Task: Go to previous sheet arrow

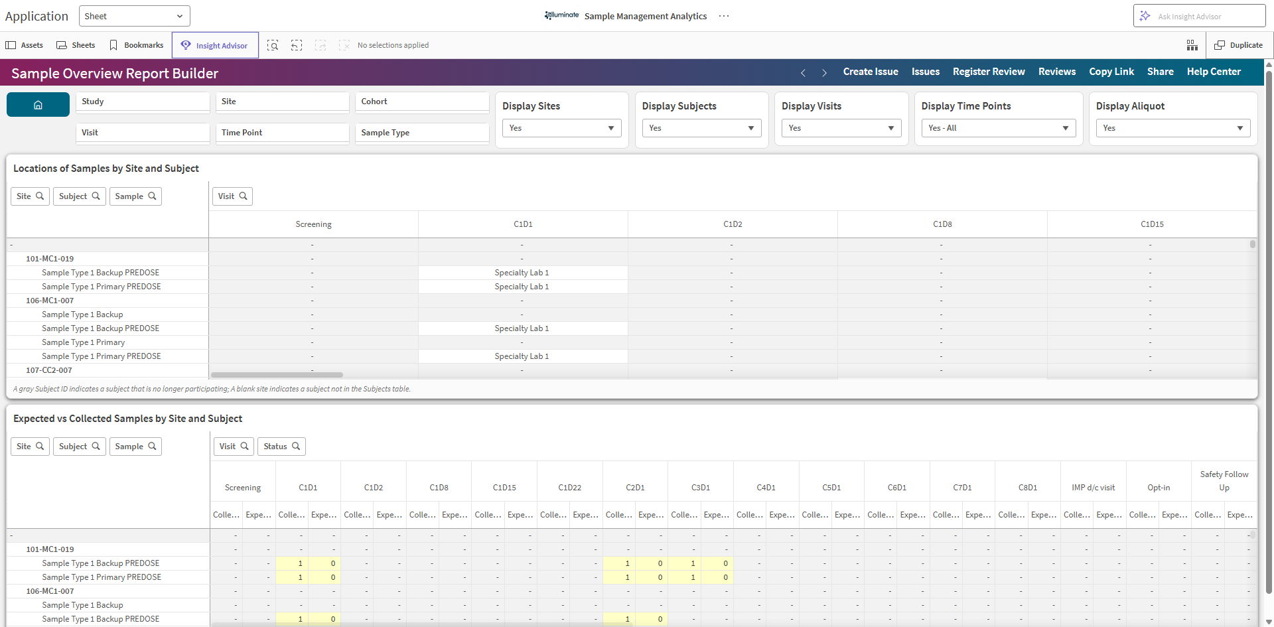Action: (x=803, y=72)
